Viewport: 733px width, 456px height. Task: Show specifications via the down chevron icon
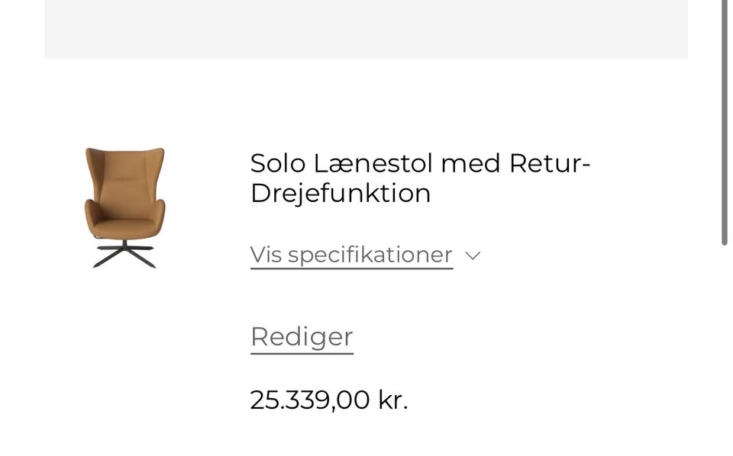point(473,255)
